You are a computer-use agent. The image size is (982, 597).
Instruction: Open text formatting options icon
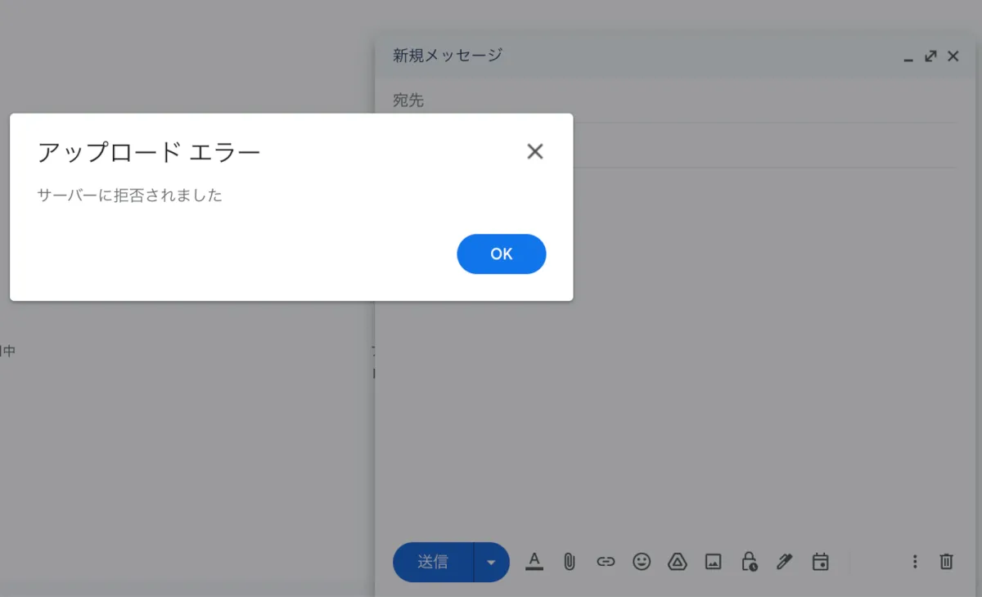point(534,561)
